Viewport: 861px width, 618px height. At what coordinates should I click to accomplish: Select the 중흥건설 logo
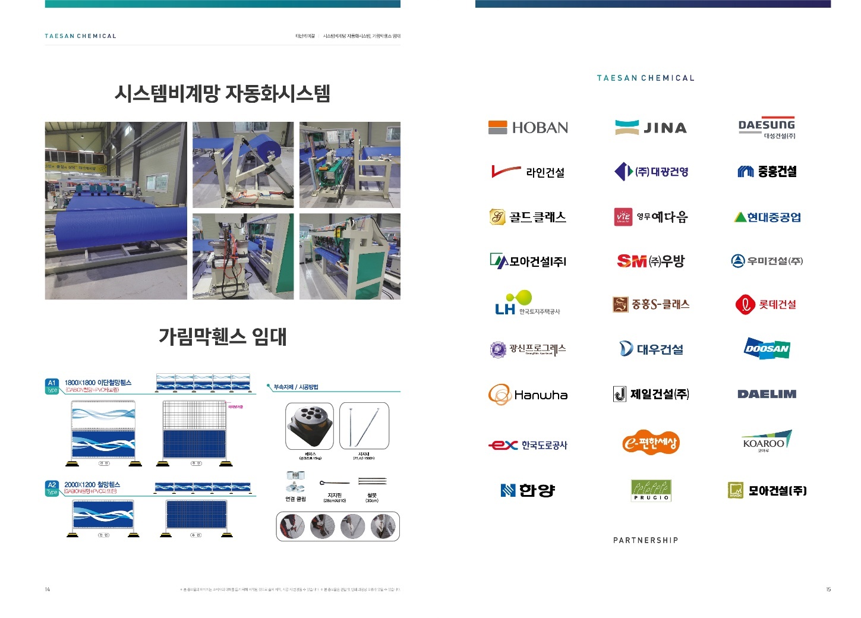(x=767, y=172)
